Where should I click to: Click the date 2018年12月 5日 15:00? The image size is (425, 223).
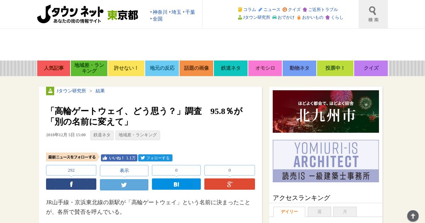(66, 135)
